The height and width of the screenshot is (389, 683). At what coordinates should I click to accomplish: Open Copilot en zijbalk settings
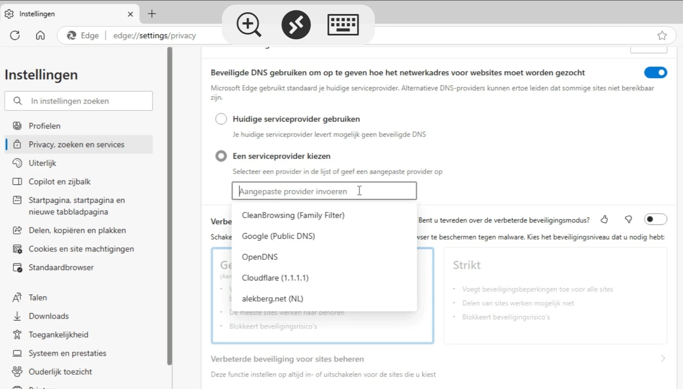click(x=79, y=182)
